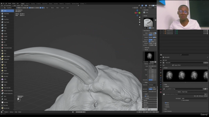Viewport: 209px width, 117px height.
Task: Select the Grab brush tool
Action: tap(7, 53)
